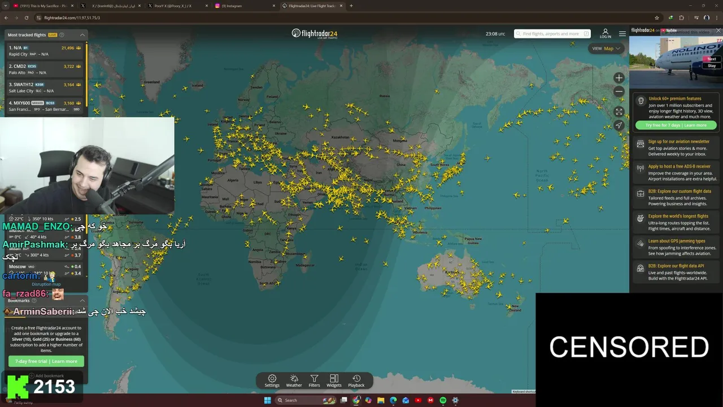Collapse the Most tracked flights panel

coord(82,35)
